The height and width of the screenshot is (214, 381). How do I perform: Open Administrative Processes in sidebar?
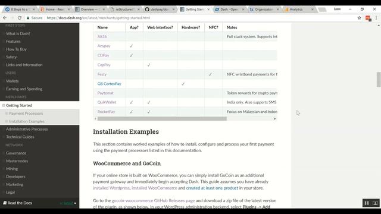[27, 129]
